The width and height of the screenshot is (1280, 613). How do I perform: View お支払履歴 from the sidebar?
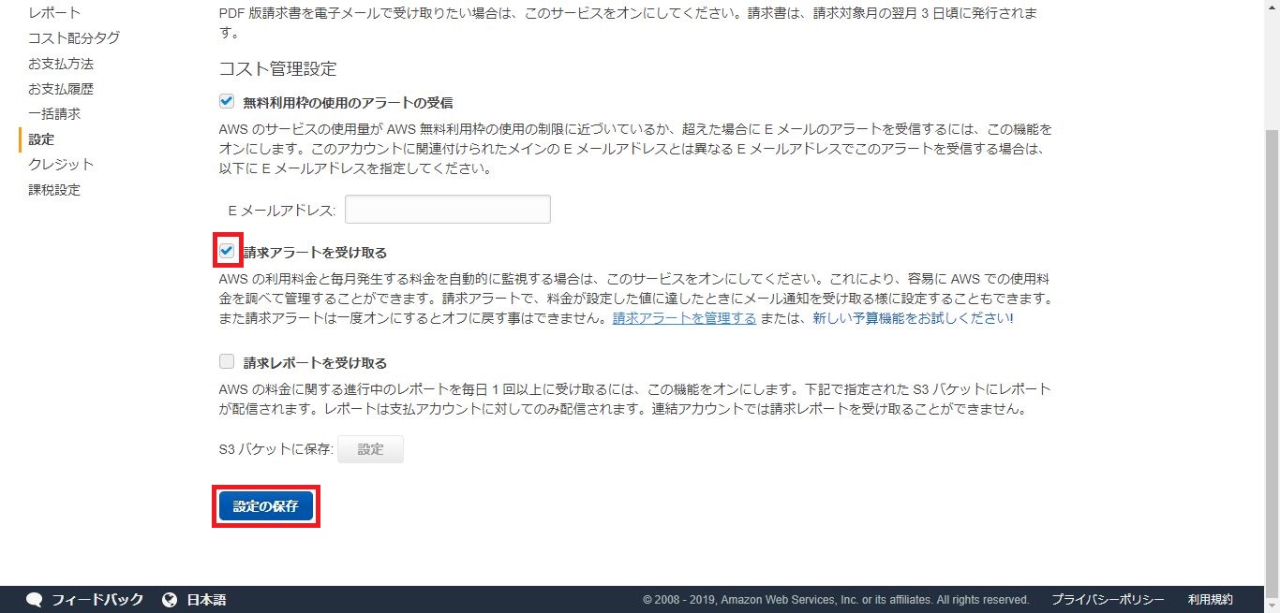(61, 89)
